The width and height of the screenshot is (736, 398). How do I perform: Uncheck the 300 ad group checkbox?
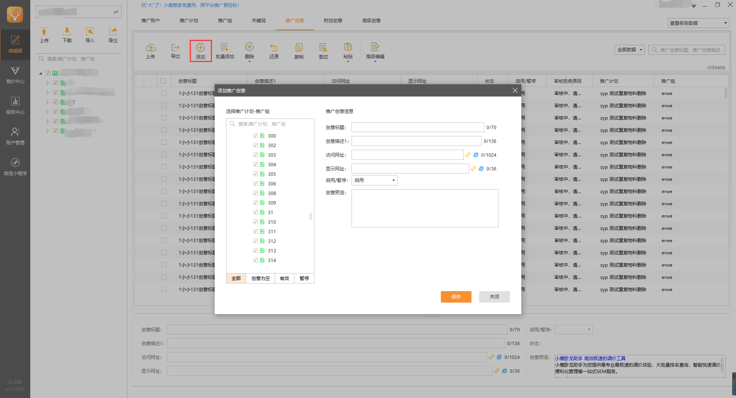[256, 136]
